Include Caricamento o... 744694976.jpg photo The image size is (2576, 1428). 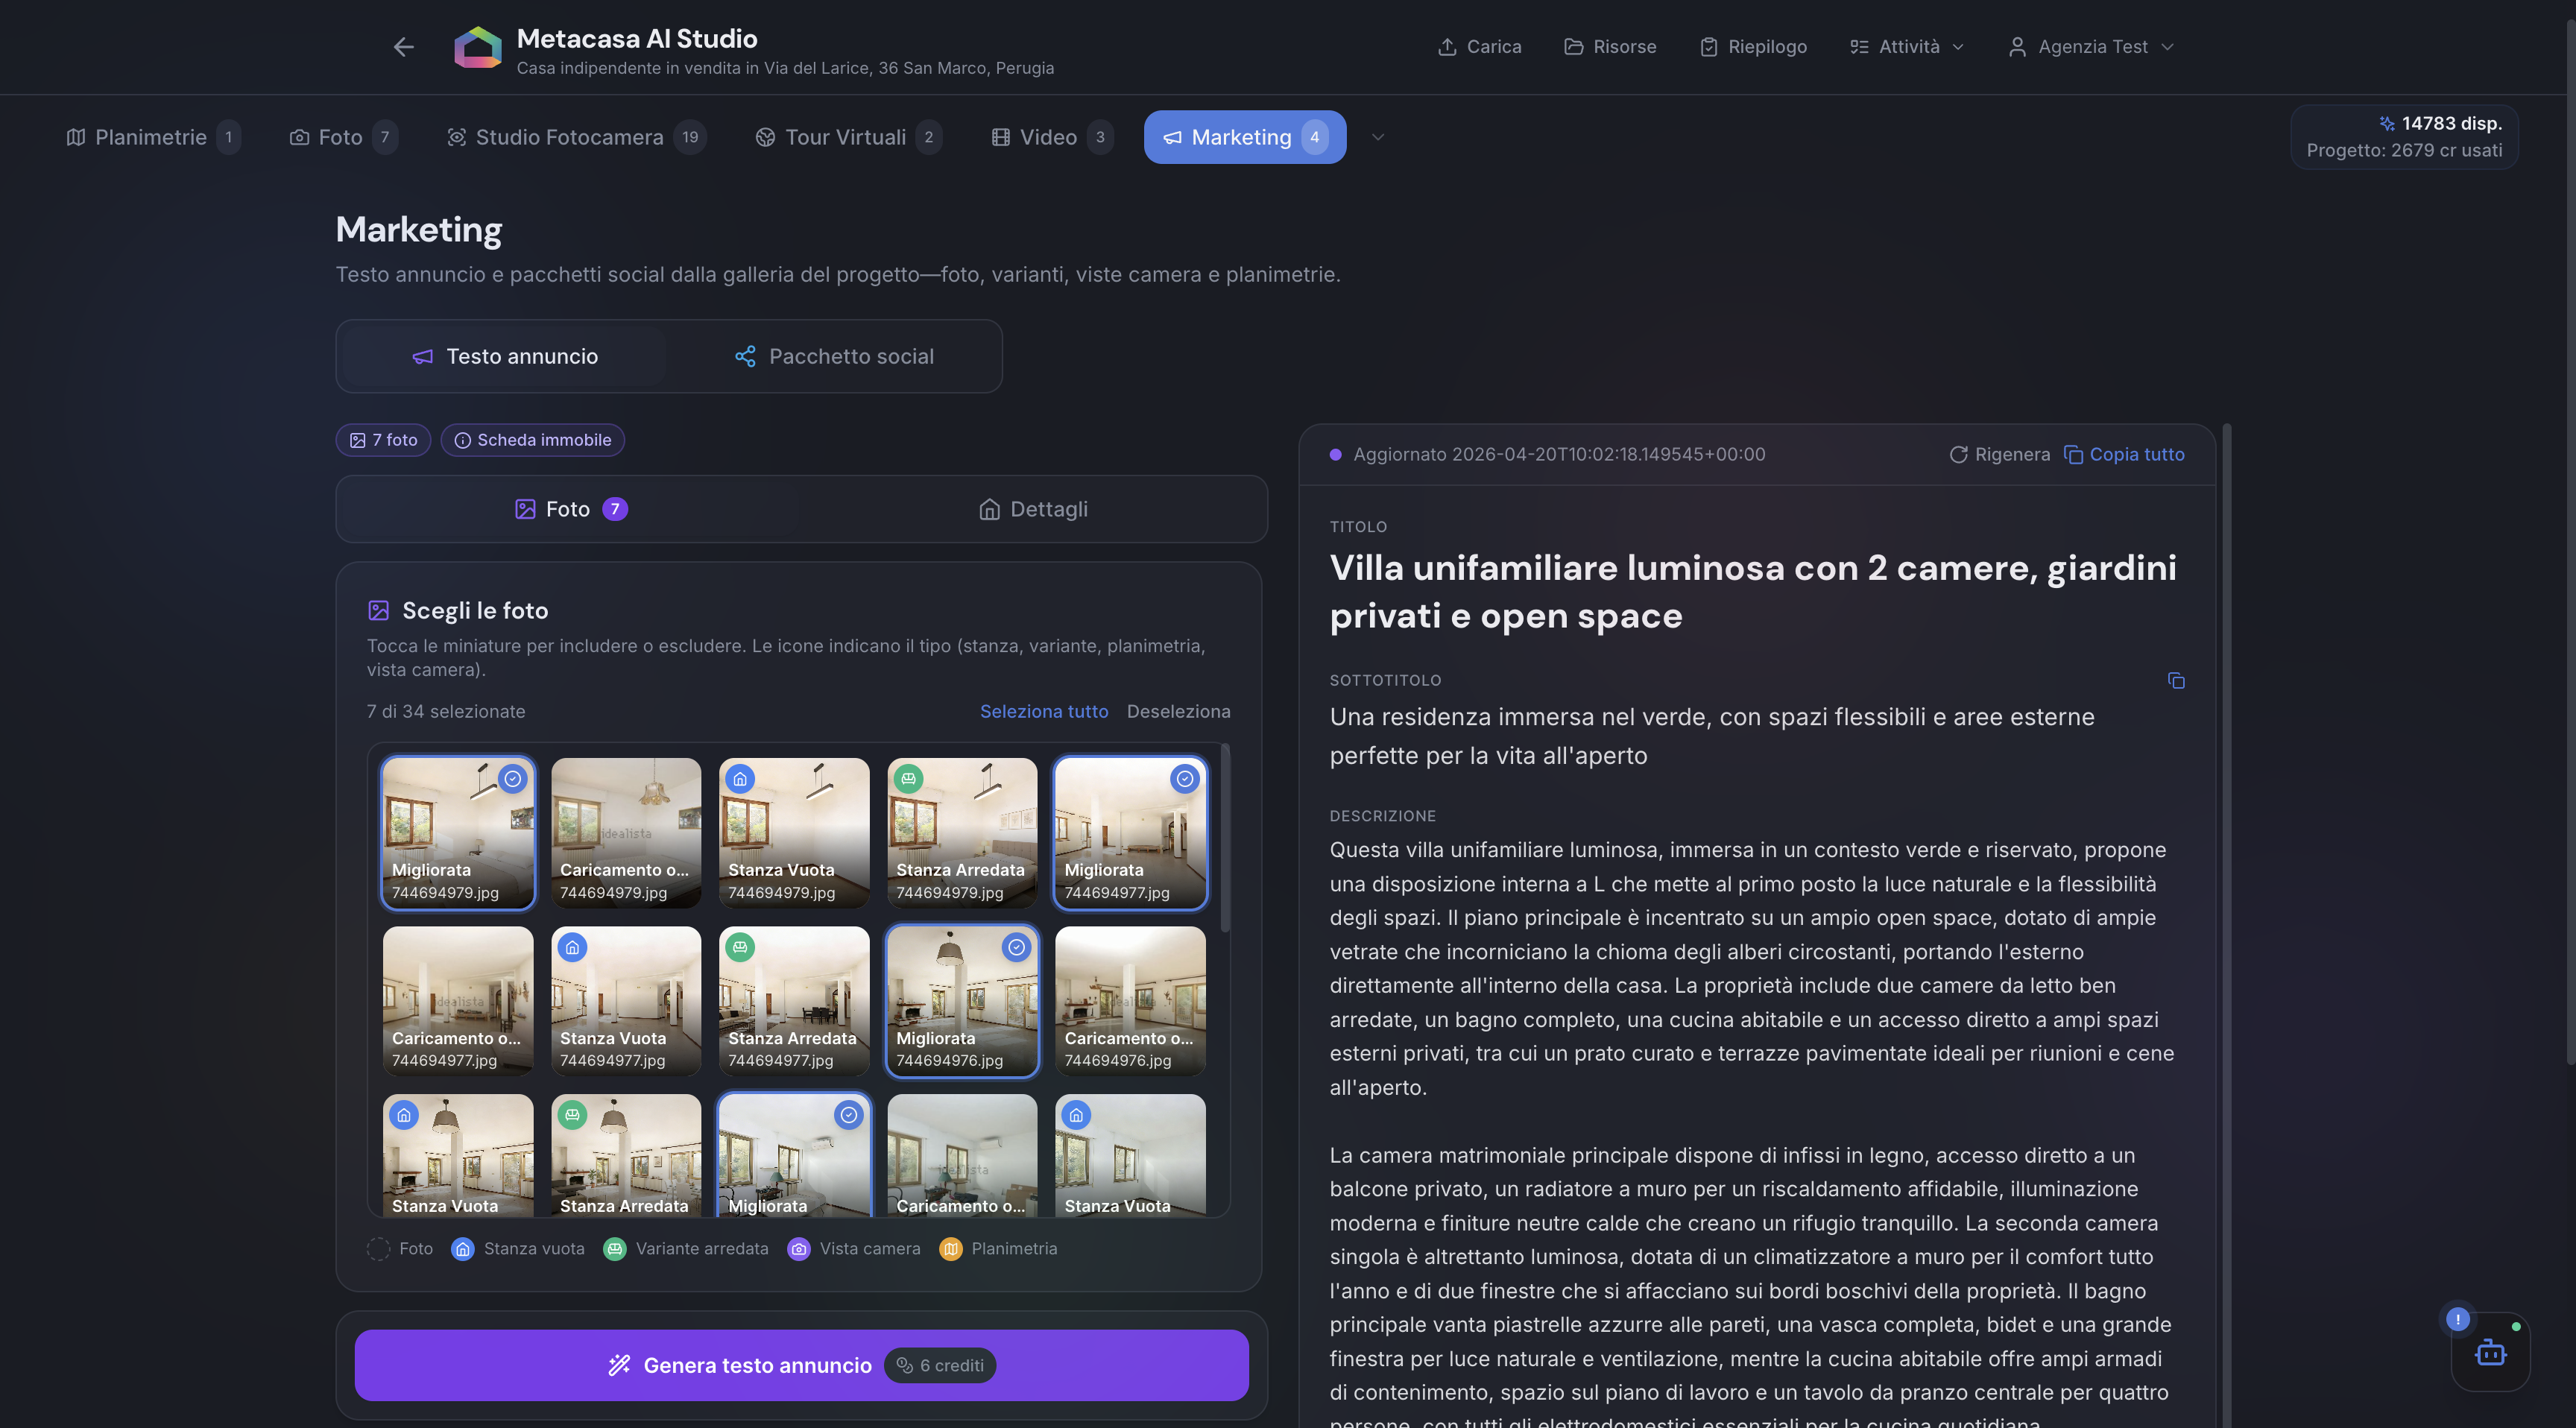(1130, 1000)
